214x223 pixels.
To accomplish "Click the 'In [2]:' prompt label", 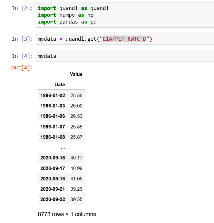I will click(22, 8).
